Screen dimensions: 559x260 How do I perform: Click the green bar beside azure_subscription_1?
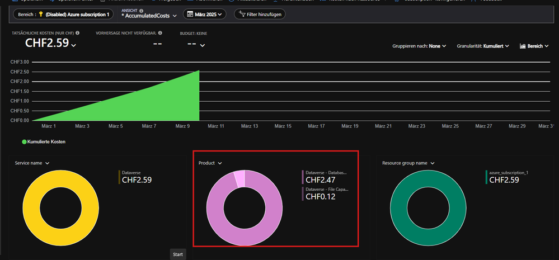tap(486, 177)
